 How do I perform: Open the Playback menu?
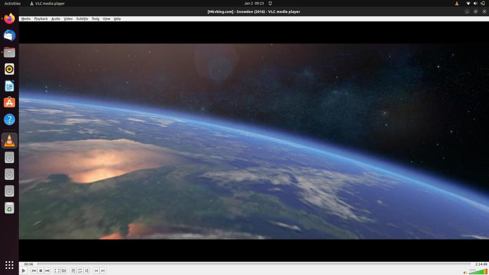[41, 19]
